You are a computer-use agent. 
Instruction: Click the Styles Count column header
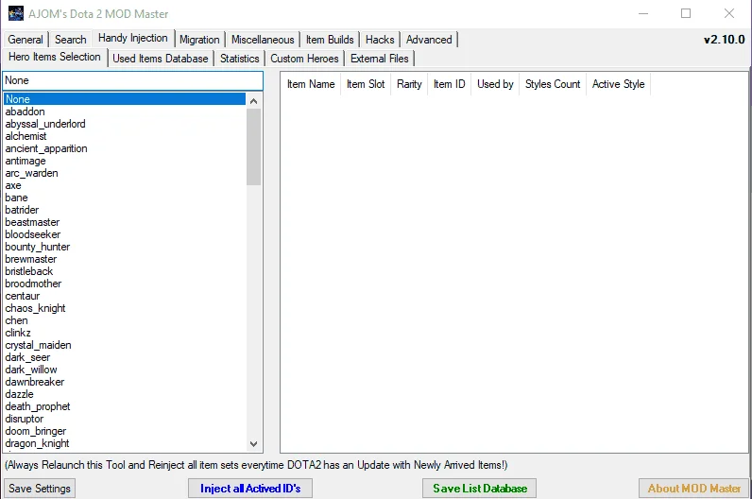coord(553,84)
